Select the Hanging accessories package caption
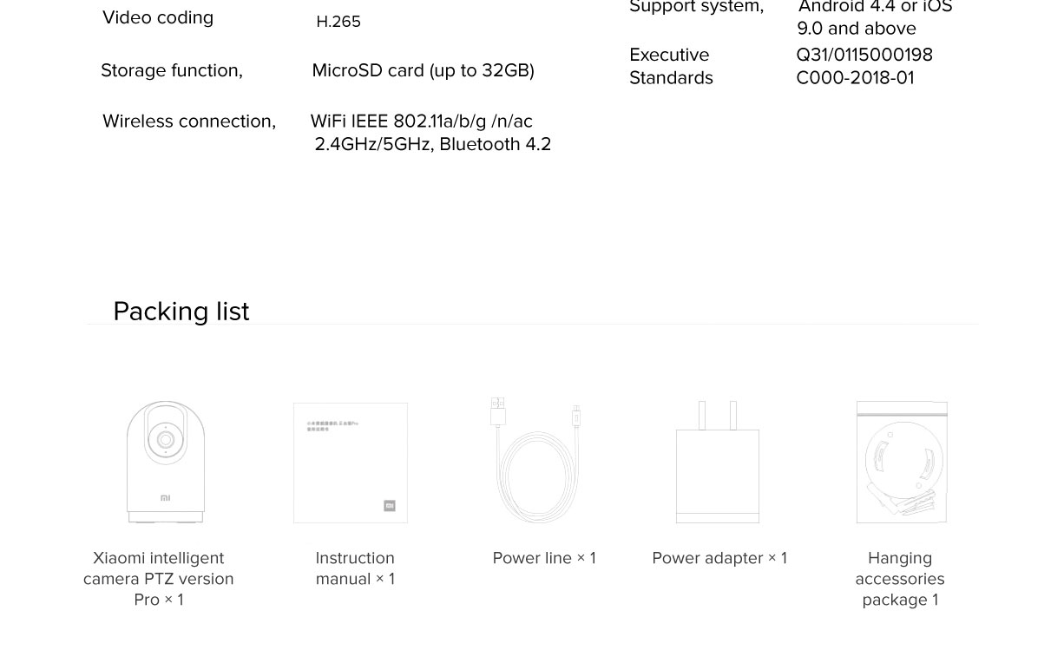 900,579
